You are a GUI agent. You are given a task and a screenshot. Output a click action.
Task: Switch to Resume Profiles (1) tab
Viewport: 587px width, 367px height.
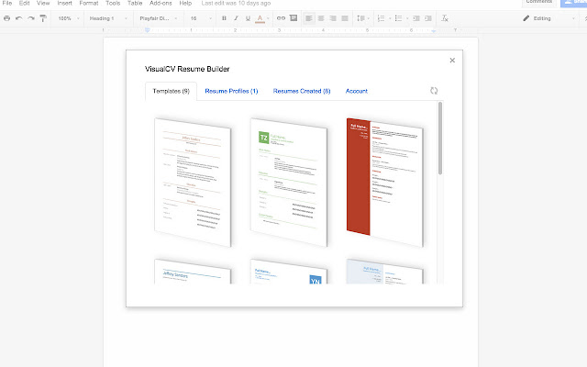pyautogui.click(x=231, y=91)
